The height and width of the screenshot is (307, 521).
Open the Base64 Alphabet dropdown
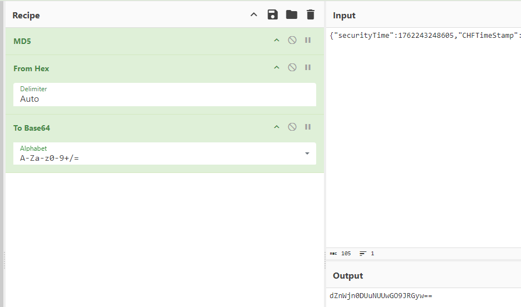307,153
